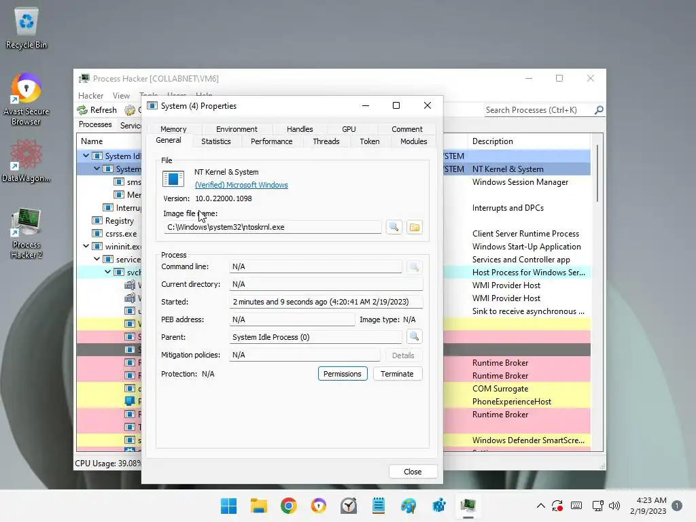Switch to the Token tab
The height and width of the screenshot is (522, 696).
coord(369,141)
